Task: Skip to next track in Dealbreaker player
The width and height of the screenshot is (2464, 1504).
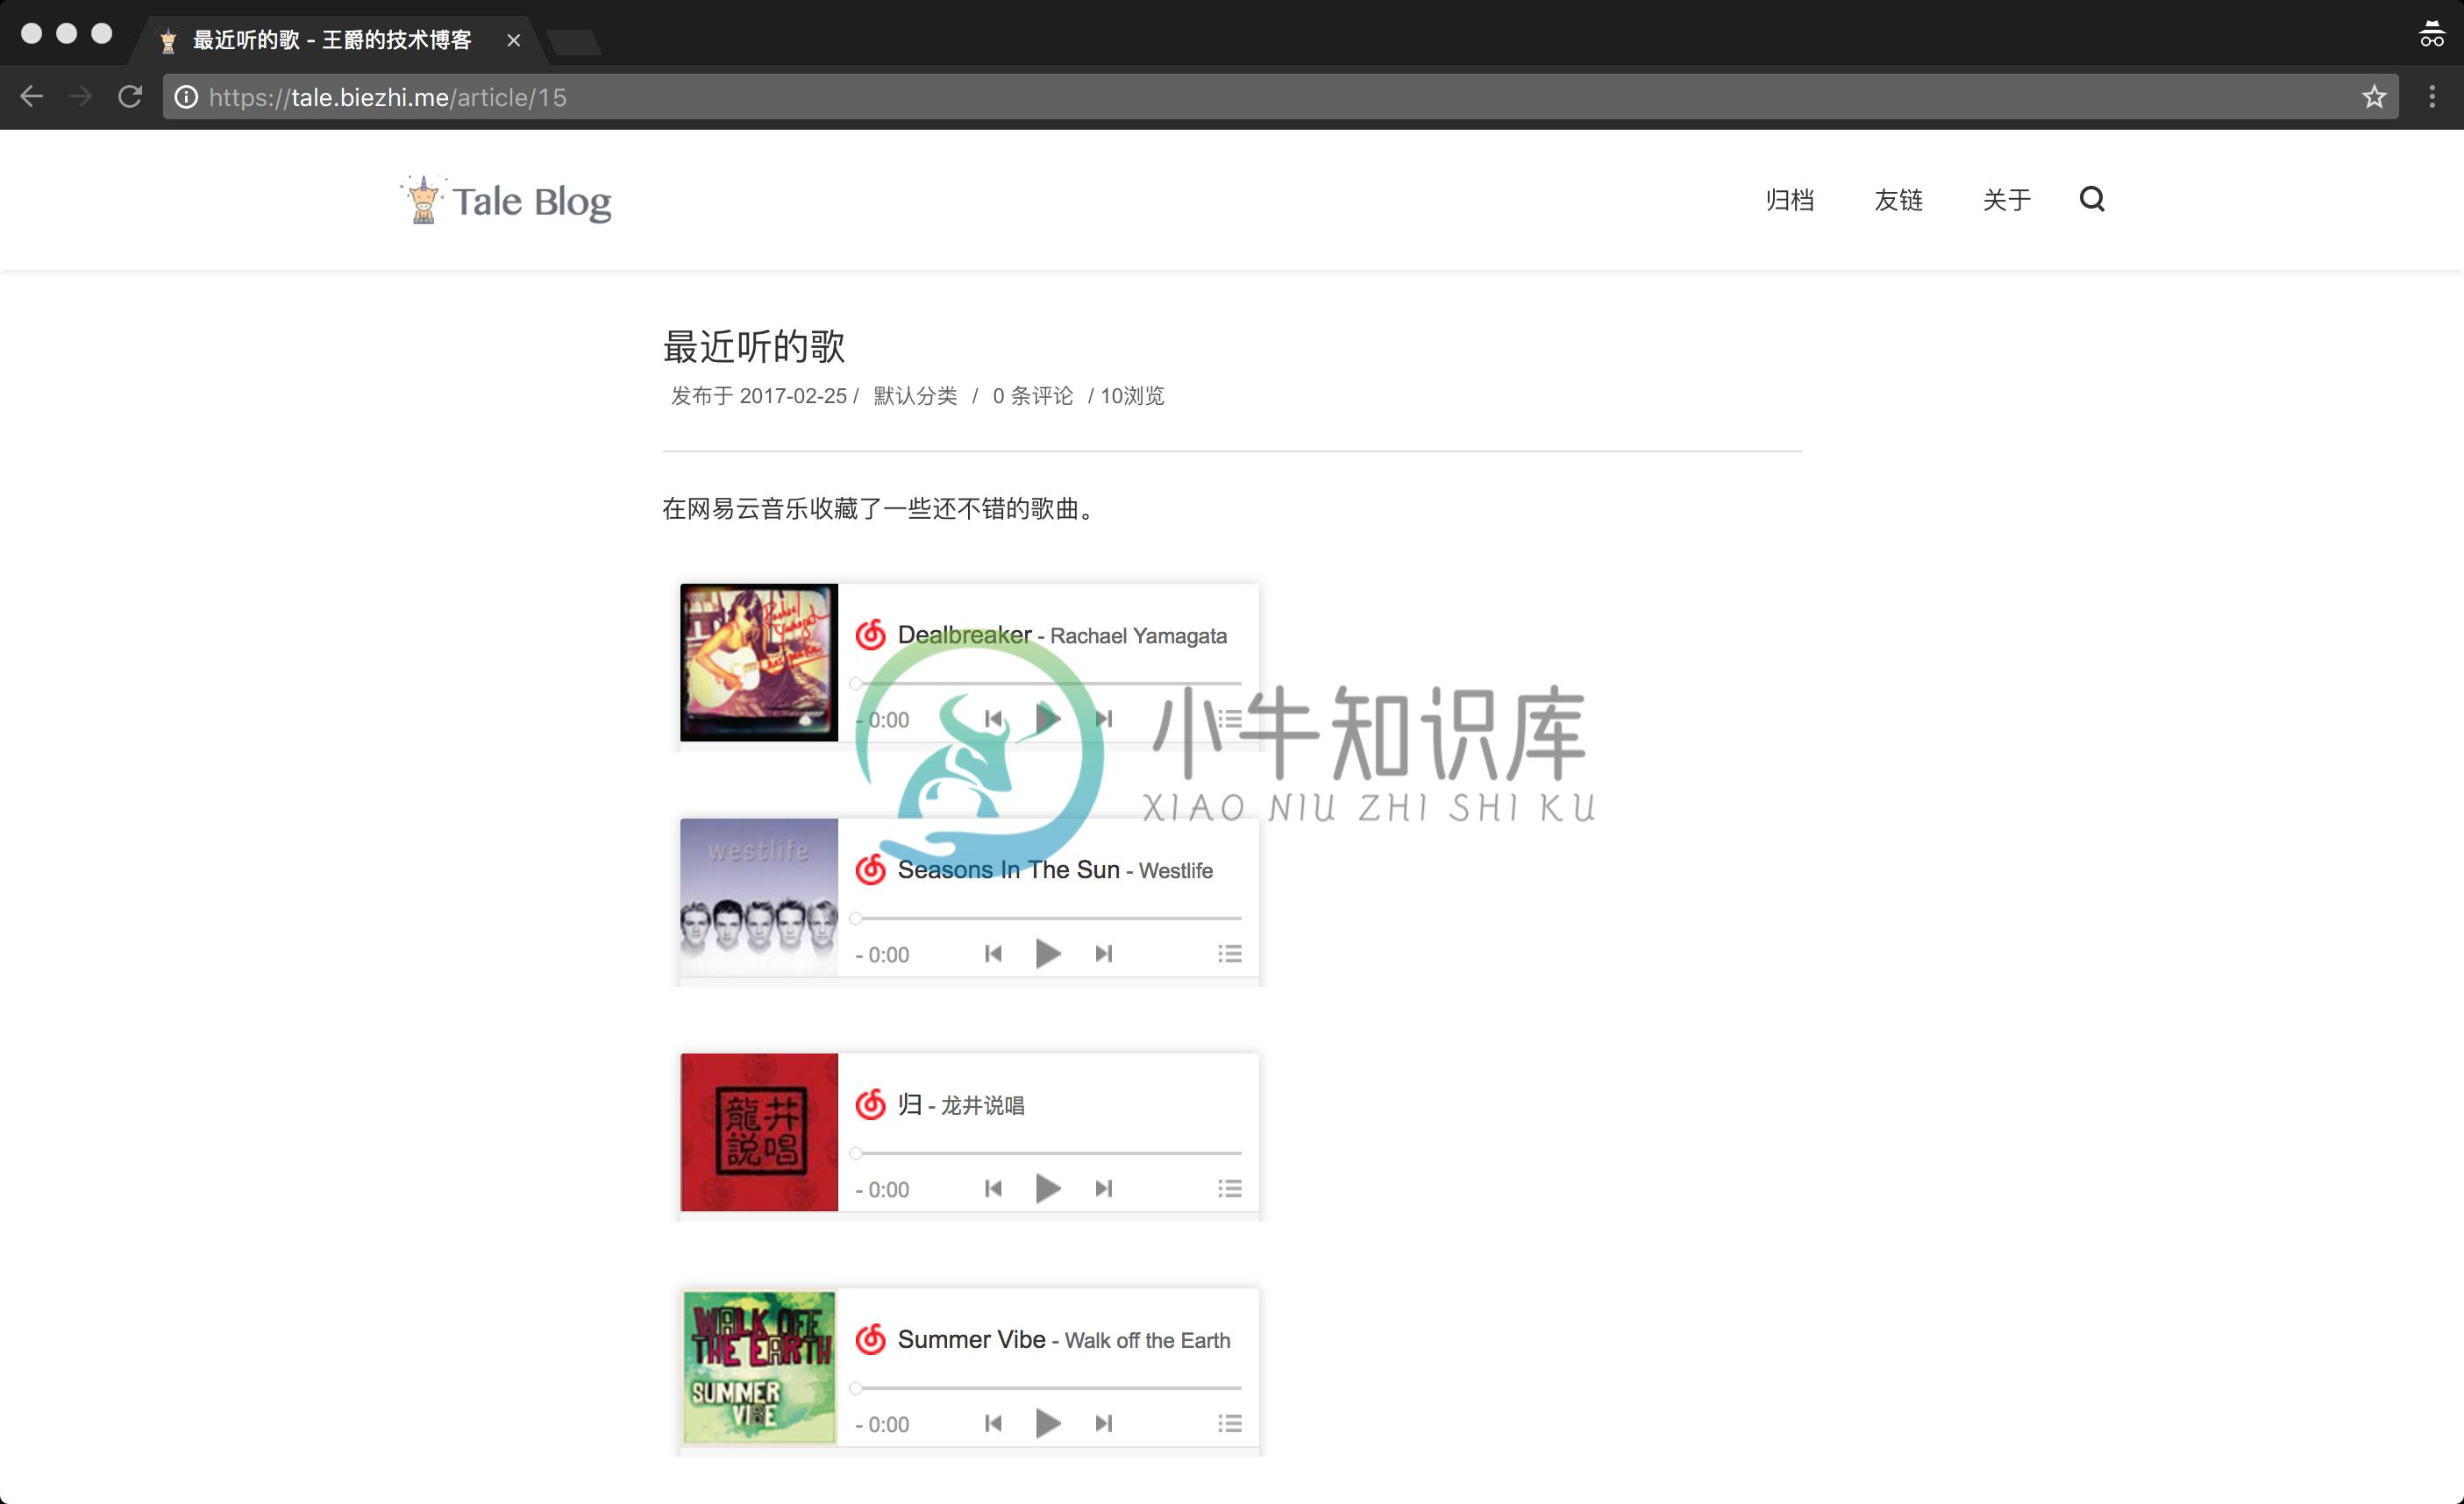Action: (1103, 719)
